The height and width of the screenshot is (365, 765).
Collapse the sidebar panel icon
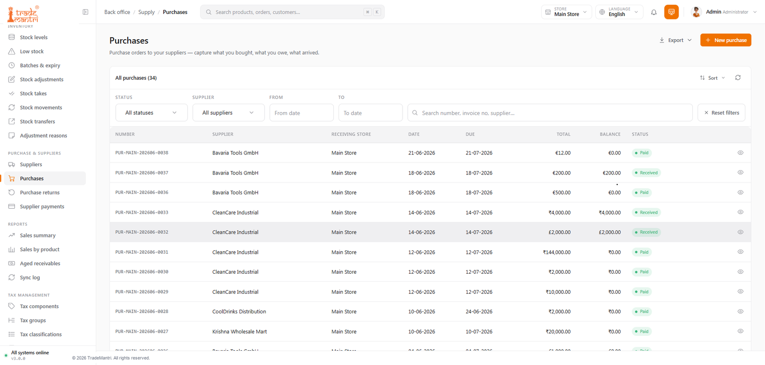point(86,12)
